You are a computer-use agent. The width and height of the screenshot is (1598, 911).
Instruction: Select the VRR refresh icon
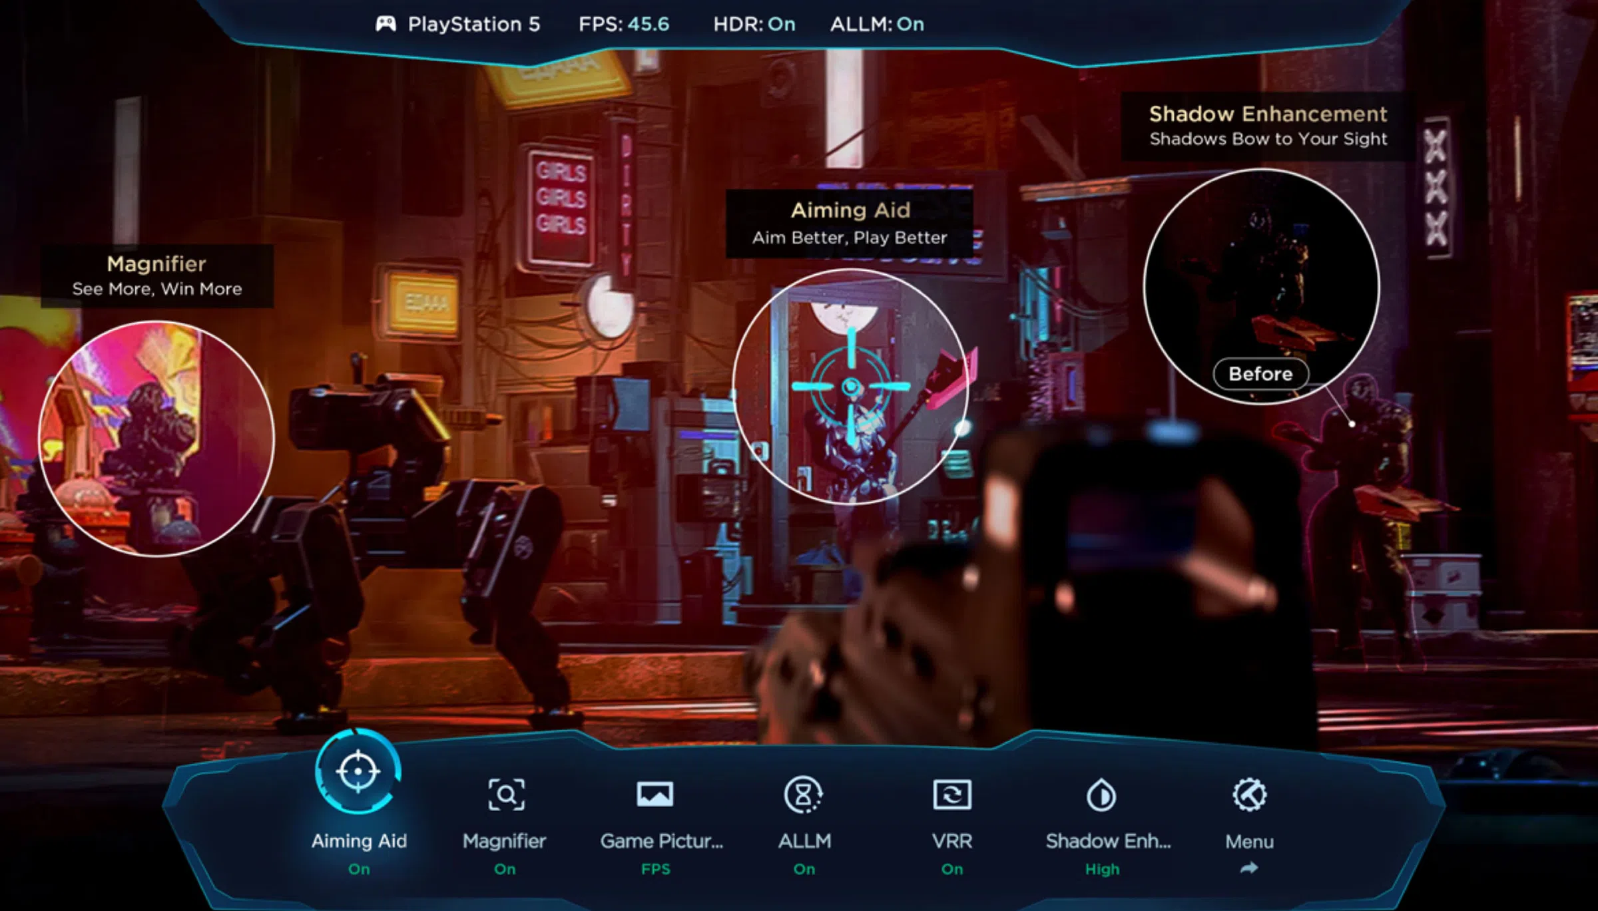[x=952, y=795]
